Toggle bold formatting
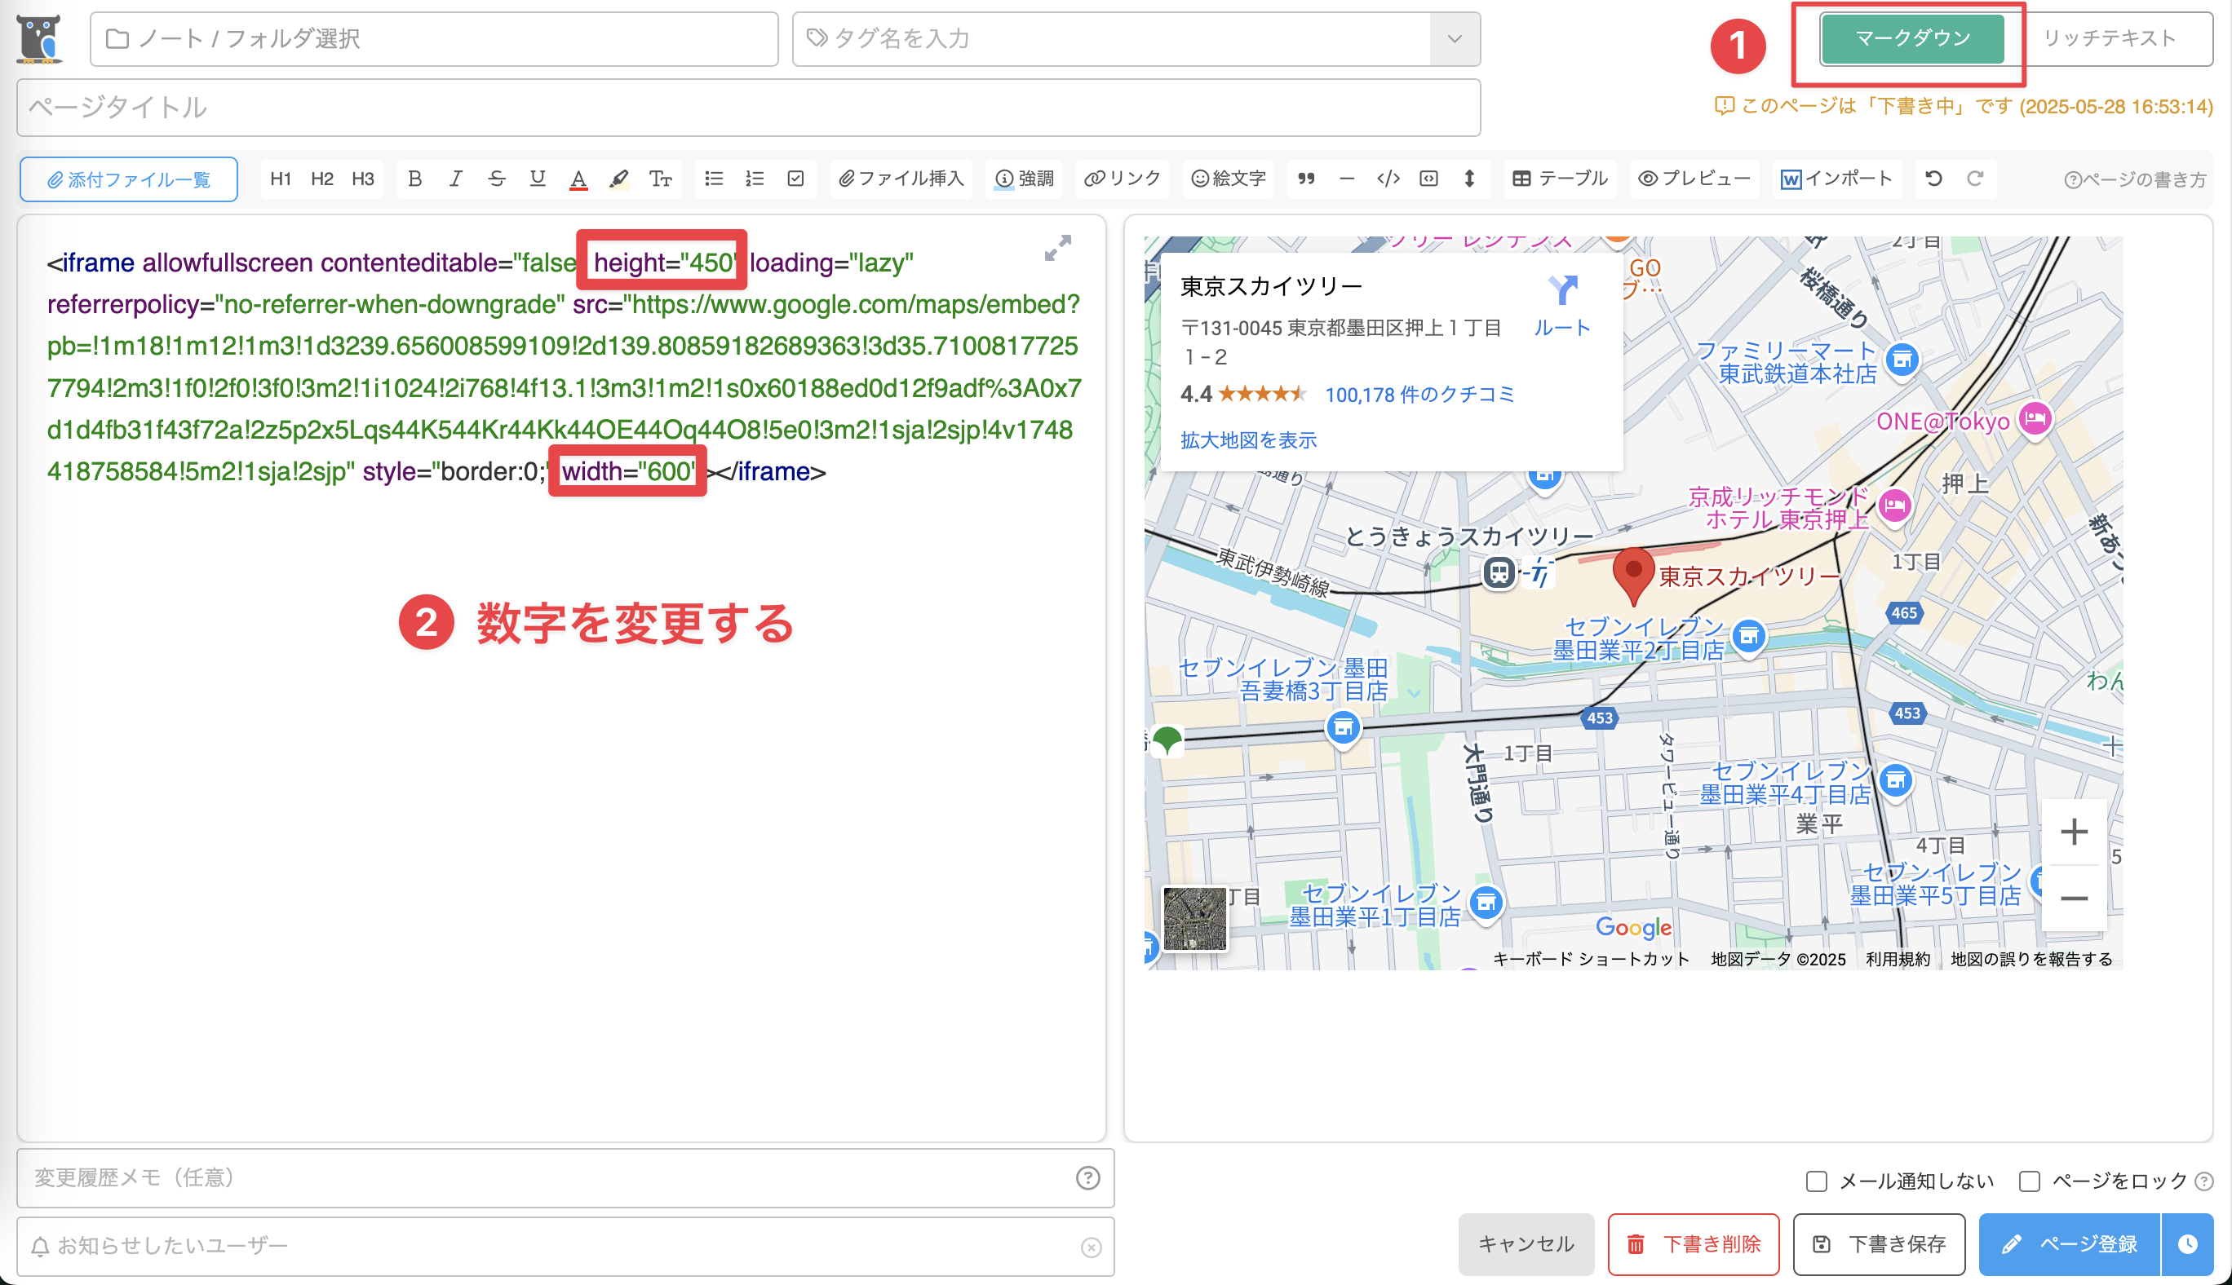Screen dimensions: 2232x1285 pos(414,179)
